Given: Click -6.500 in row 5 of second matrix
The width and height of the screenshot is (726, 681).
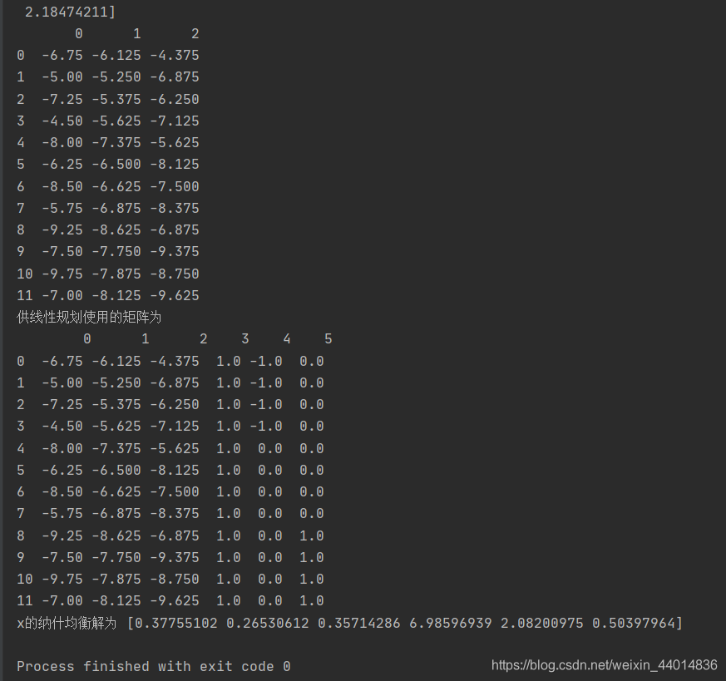Looking at the screenshot, I should pyautogui.click(x=116, y=470).
